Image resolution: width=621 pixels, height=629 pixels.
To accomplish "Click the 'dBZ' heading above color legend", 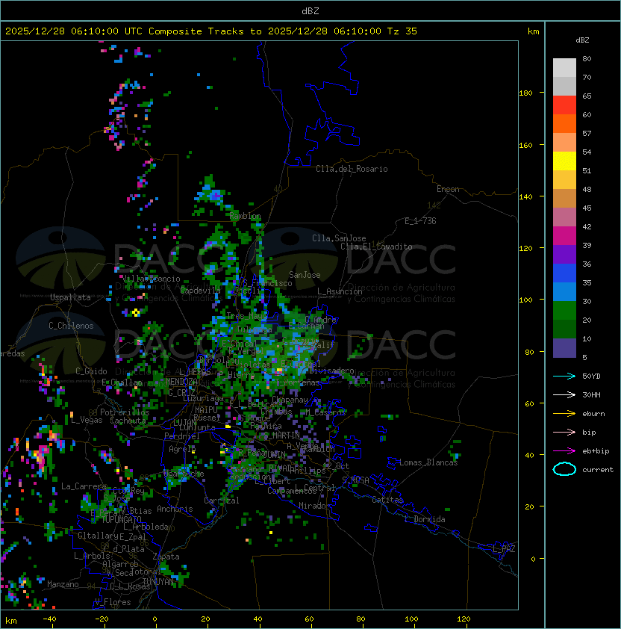I will (x=582, y=40).
